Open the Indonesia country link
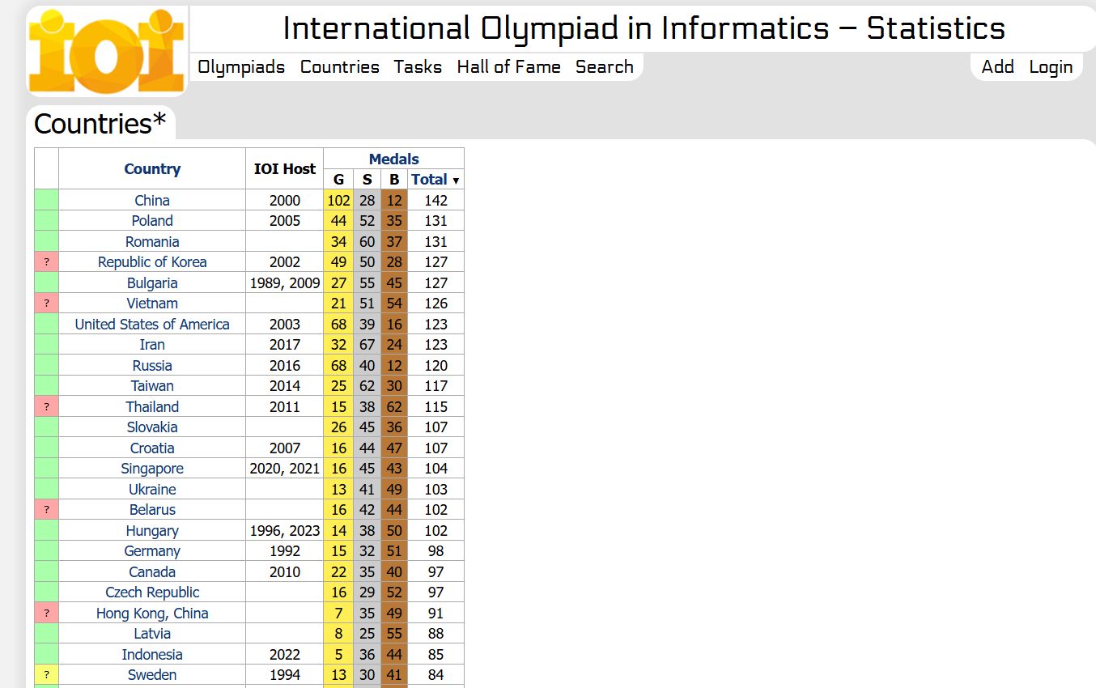Image resolution: width=1096 pixels, height=688 pixels. (152, 655)
